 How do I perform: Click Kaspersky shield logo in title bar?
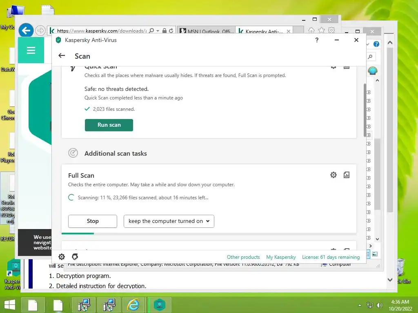[x=58, y=40]
